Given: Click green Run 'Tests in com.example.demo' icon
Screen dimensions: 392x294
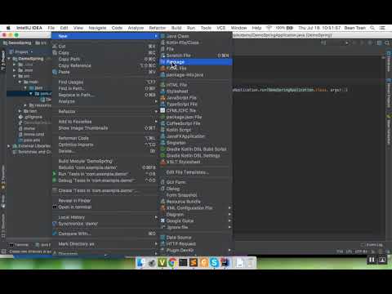Looking at the screenshot, I should click(x=55, y=174).
